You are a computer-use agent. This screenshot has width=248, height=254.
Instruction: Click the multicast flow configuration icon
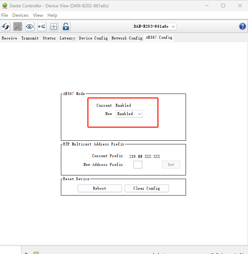point(42,26)
